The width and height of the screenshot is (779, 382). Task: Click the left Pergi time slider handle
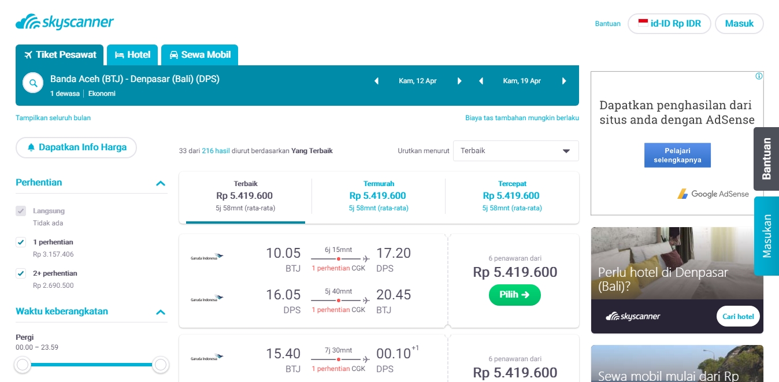click(23, 365)
